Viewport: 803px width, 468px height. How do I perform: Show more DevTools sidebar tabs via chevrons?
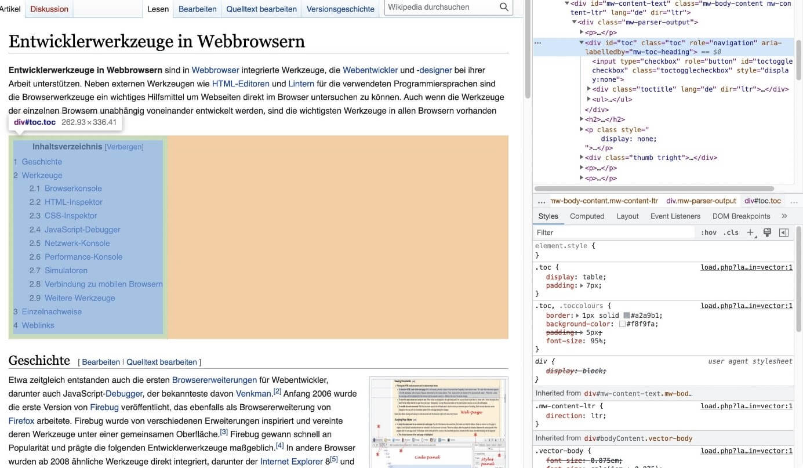coord(784,216)
